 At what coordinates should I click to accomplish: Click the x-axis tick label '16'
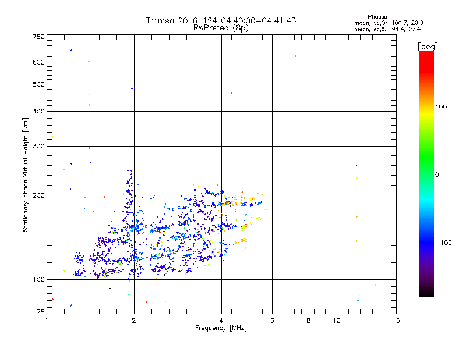click(x=396, y=320)
